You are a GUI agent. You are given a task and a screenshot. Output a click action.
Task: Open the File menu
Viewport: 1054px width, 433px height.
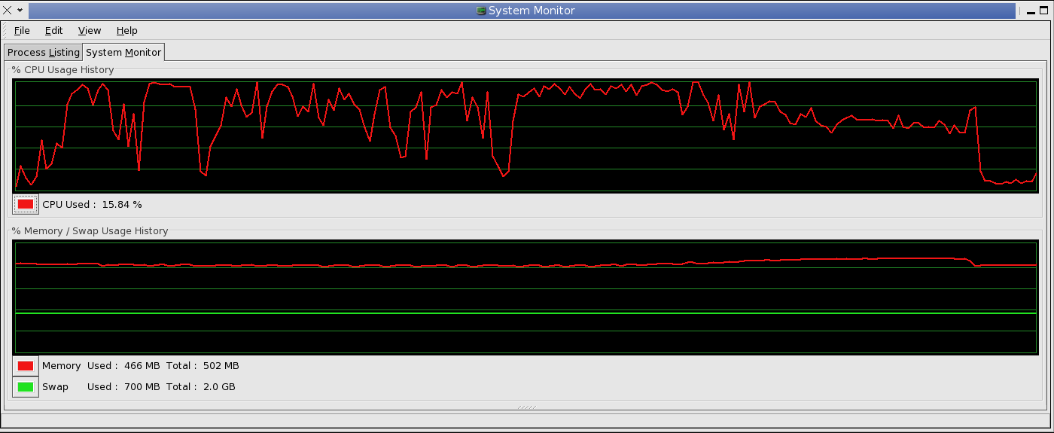click(22, 31)
